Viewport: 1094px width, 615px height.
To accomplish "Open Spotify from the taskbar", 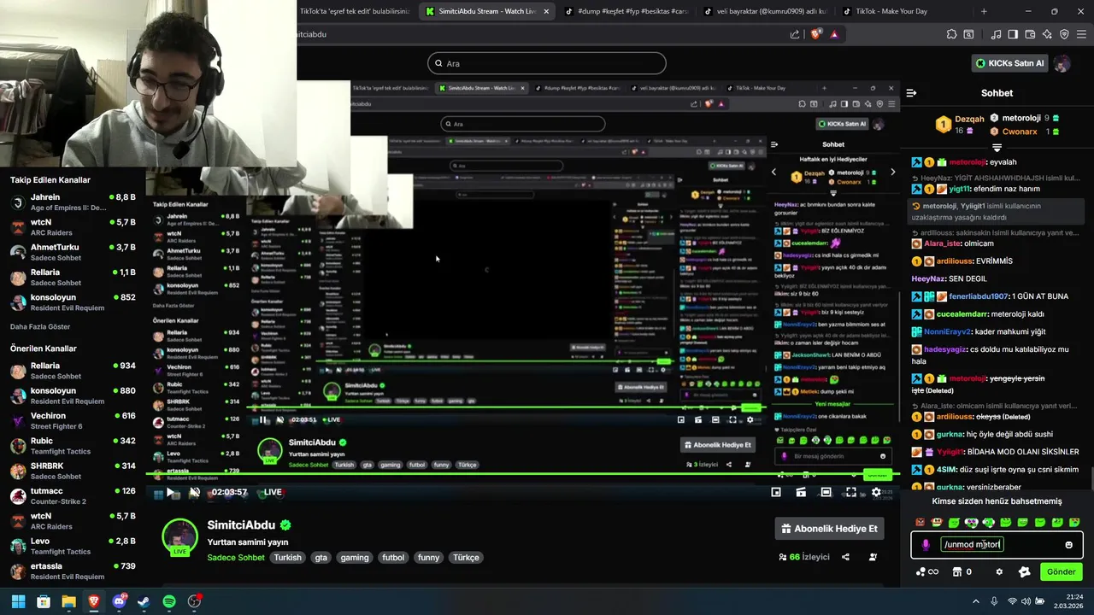I will [x=169, y=601].
